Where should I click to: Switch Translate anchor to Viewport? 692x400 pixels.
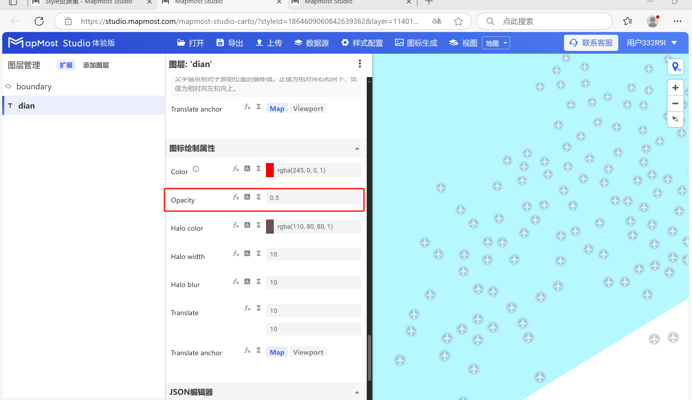pos(308,108)
